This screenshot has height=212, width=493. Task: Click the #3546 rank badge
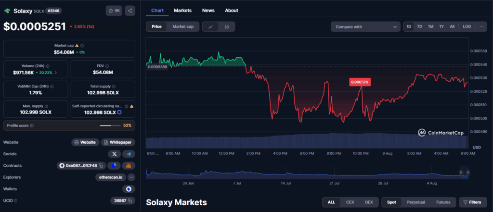[53, 11]
